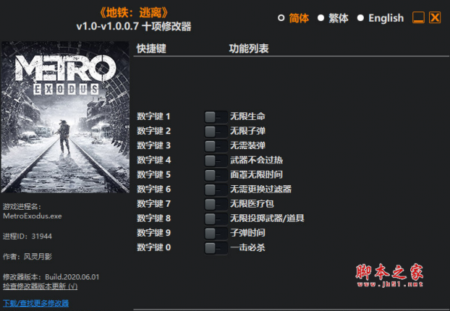The width and height of the screenshot is (450, 311).
Task: Click the Metro Exodus cover image
Action: pyautogui.click(x=65, y=117)
